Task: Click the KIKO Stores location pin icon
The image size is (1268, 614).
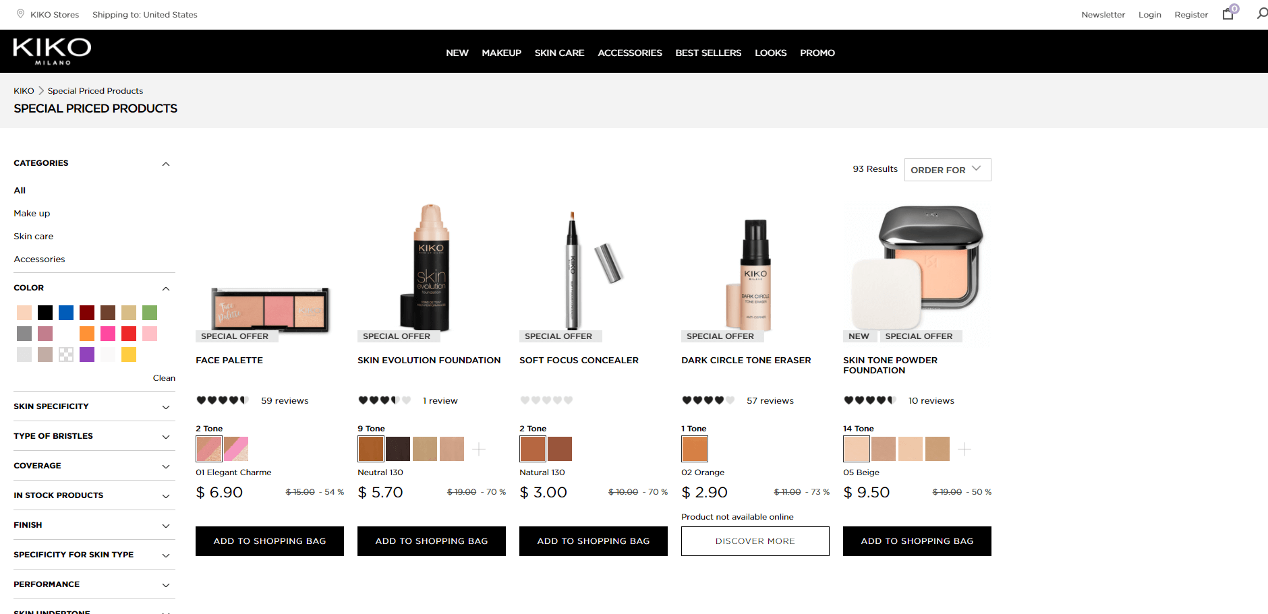Action: pos(20,14)
